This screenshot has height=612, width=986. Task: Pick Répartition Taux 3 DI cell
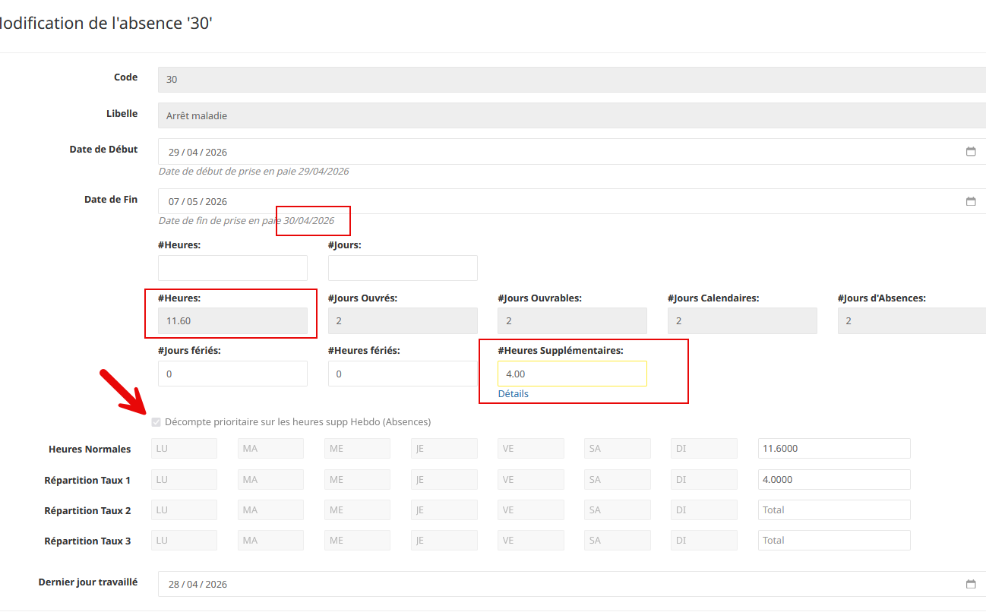coord(704,541)
